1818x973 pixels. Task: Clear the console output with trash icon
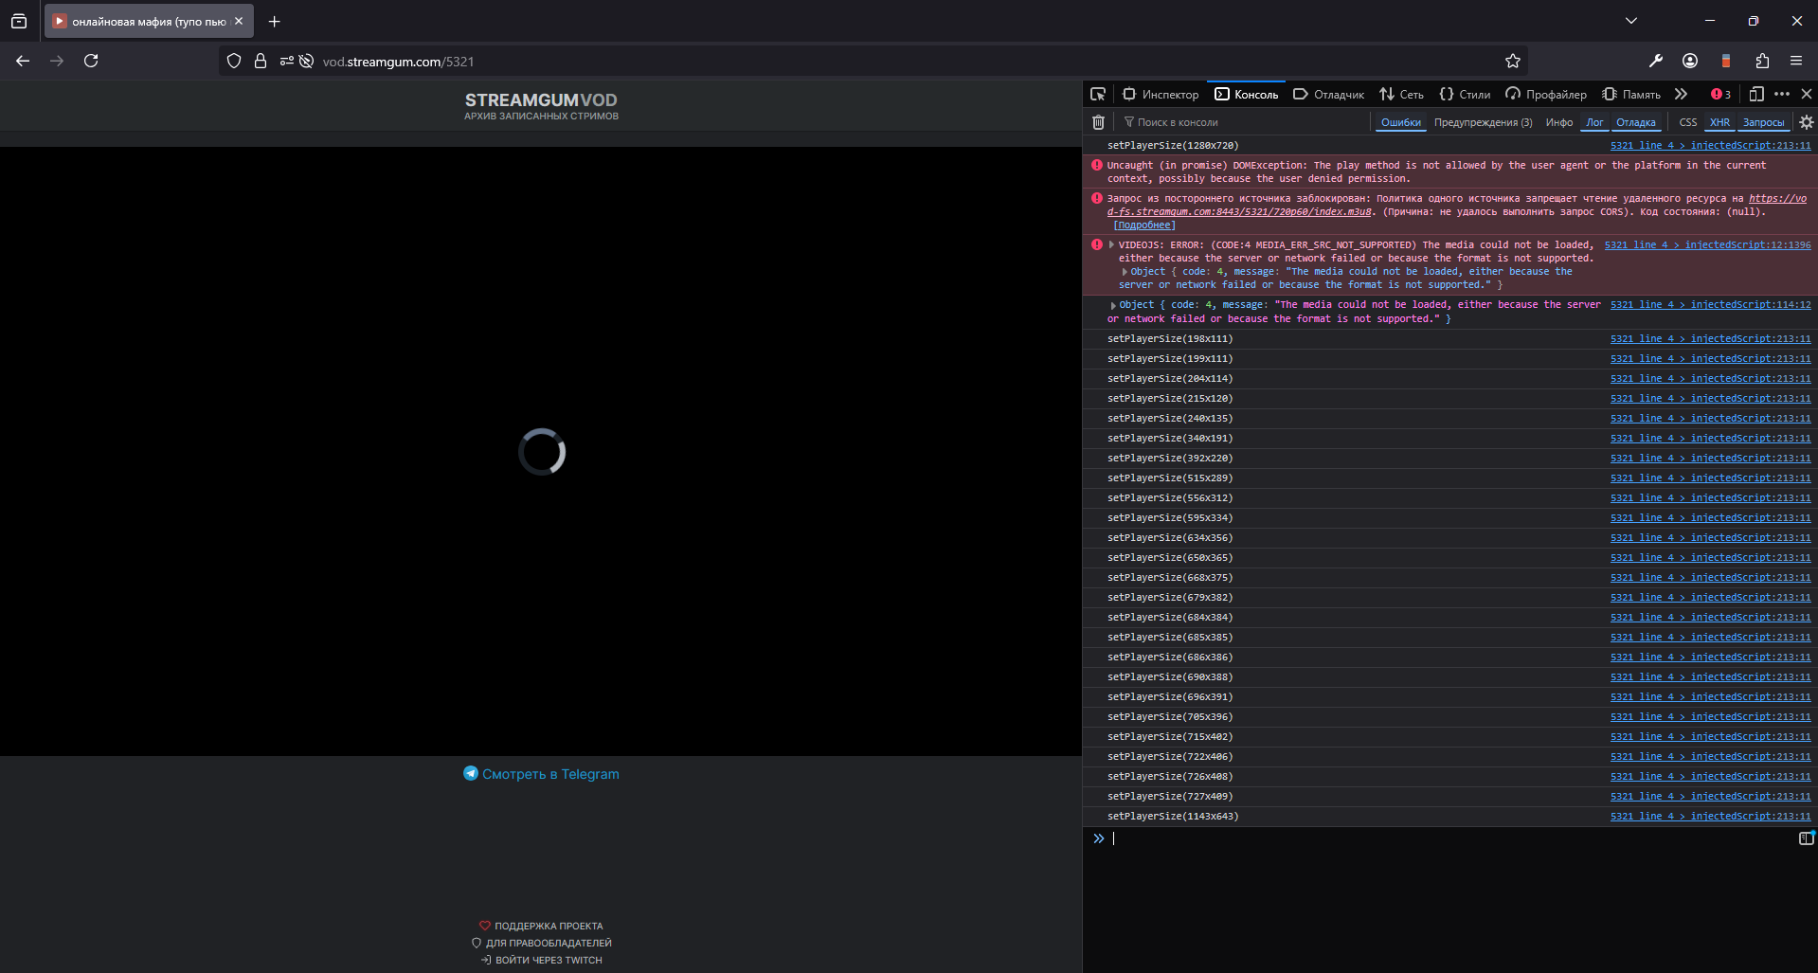pos(1098,122)
